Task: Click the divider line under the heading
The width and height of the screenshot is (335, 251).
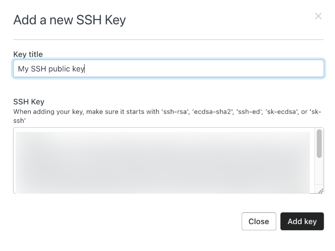Action: click(x=168, y=40)
